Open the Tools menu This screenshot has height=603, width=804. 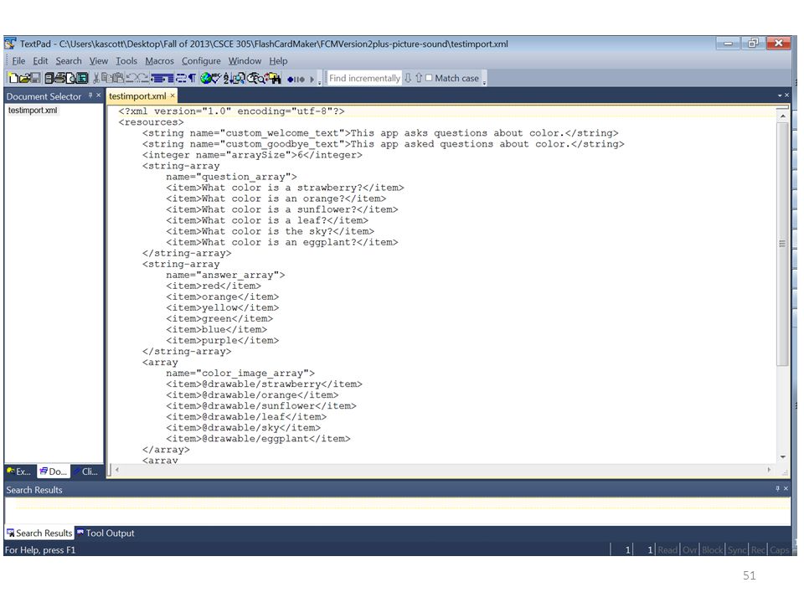(126, 60)
